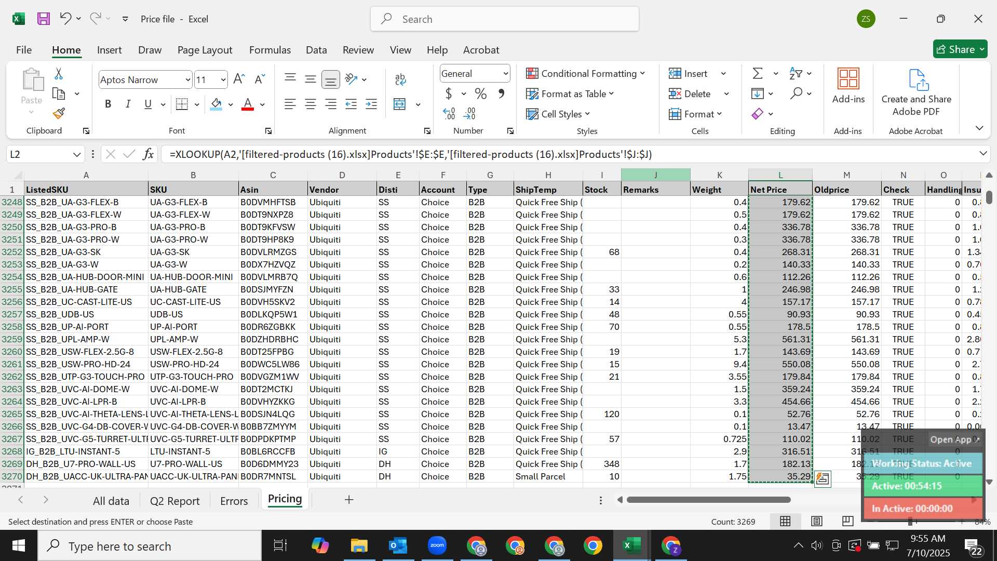The width and height of the screenshot is (997, 561).
Task: Toggle Center horizontal alignment
Action: click(x=311, y=104)
